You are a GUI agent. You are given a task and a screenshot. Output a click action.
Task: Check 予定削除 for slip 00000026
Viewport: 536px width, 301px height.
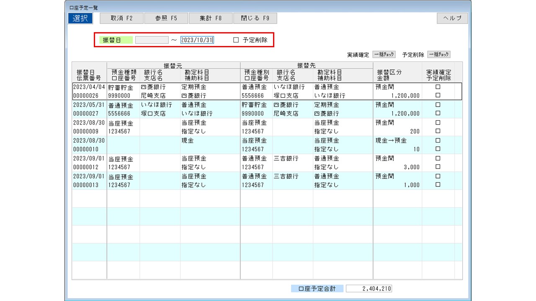click(x=438, y=95)
